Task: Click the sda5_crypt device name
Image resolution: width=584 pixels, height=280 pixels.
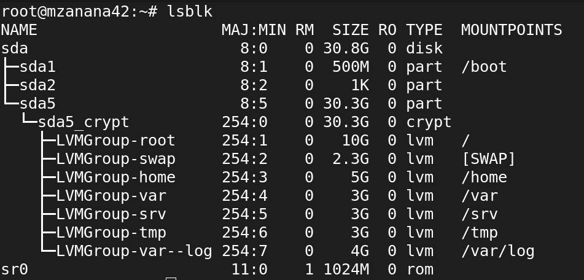Action: pyautogui.click(x=84, y=122)
